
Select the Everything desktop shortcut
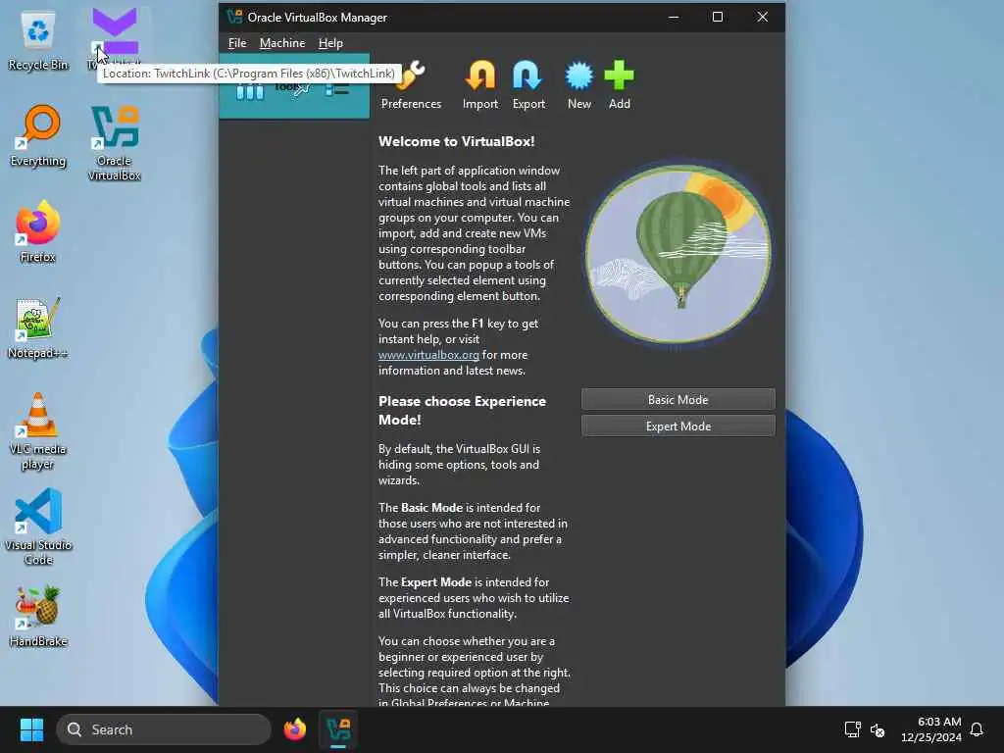(x=38, y=135)
